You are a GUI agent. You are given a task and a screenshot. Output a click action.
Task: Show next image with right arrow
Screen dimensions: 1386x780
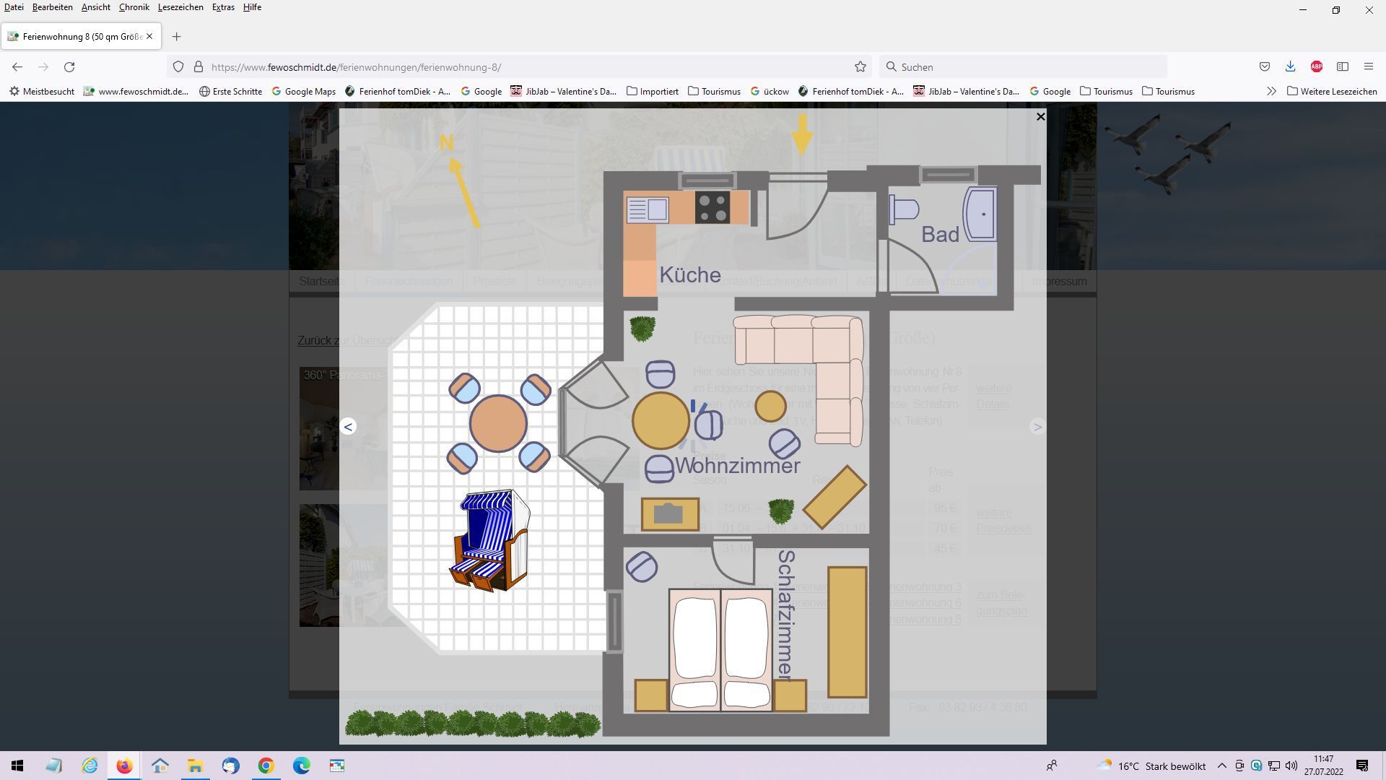1037,427
